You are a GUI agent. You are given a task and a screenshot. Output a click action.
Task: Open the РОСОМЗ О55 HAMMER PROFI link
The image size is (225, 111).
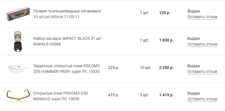coord(67,69)
